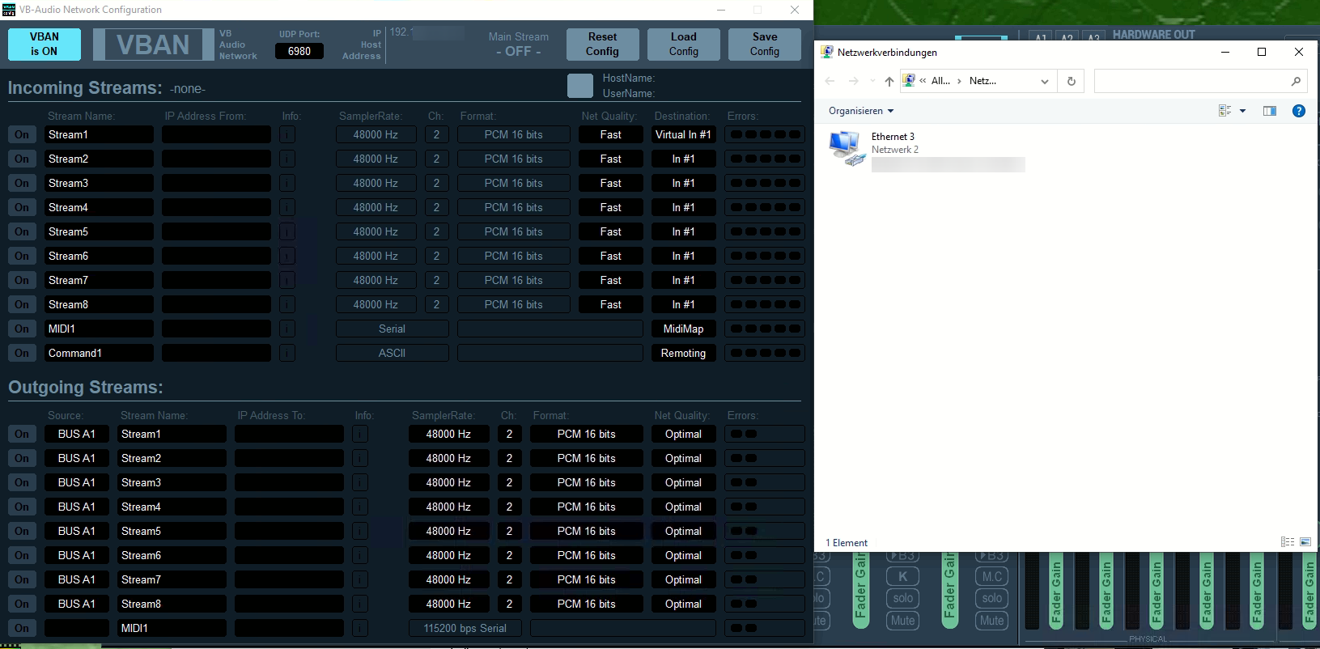Toggle On for outgoing MIDI1
This screenshot has width=1320, height=649.
coord(22,629)
